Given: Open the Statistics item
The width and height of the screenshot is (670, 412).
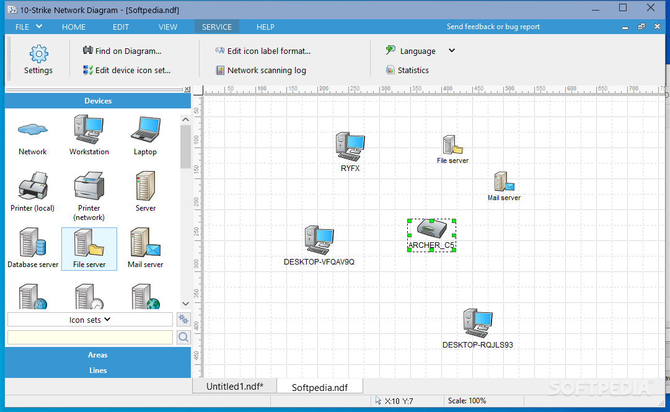Looking at the screenshot, I should pyautogui.click(x=407, y=70).
